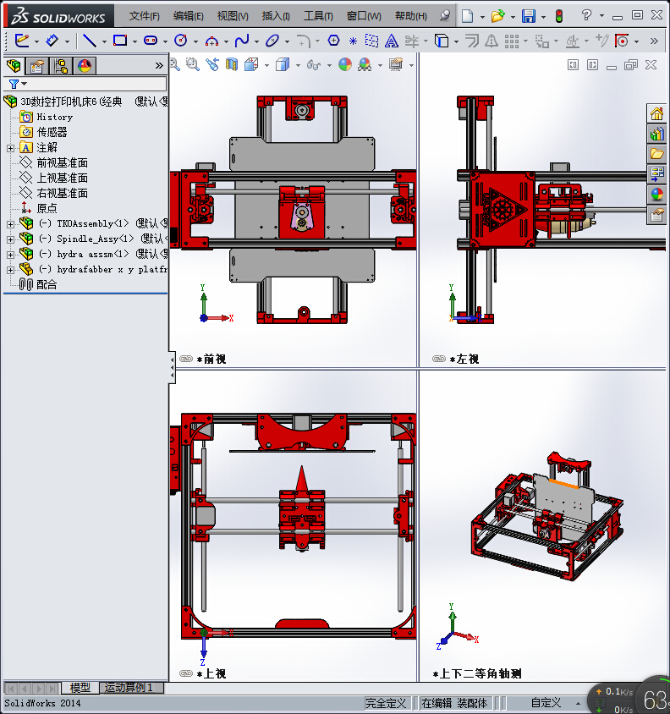Click the Apply Scene icon

[x=365, y=64]
